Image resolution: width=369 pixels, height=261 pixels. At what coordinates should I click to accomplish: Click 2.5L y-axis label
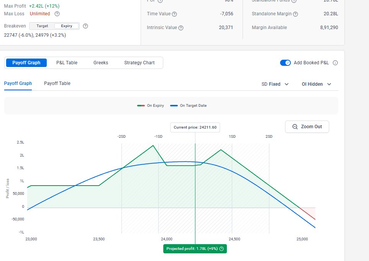point(20,142)
